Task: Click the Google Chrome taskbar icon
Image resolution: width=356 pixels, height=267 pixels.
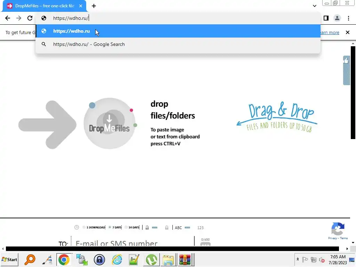Action: point(64,259)
